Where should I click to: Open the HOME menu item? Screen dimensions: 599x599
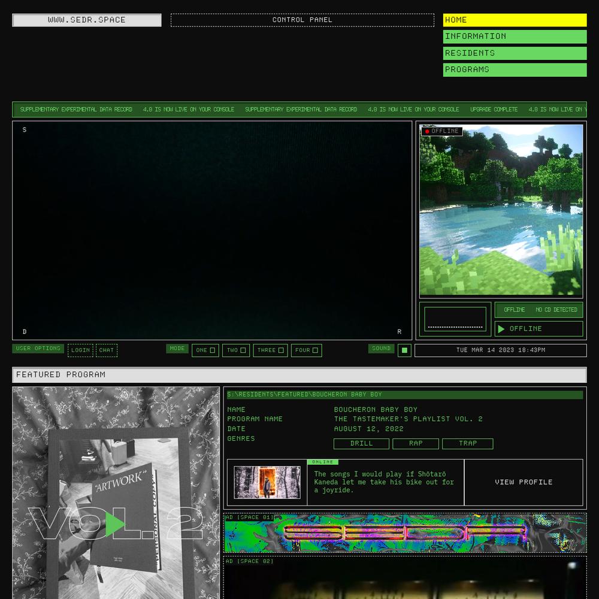click(515, 20)
